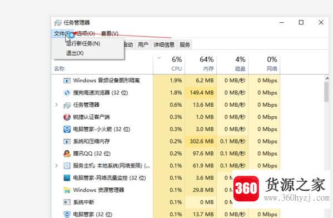This screenshot has width=333, height=218.
Task: Click the 任务管理器 process row icon
Action: (x=67, y=105)
